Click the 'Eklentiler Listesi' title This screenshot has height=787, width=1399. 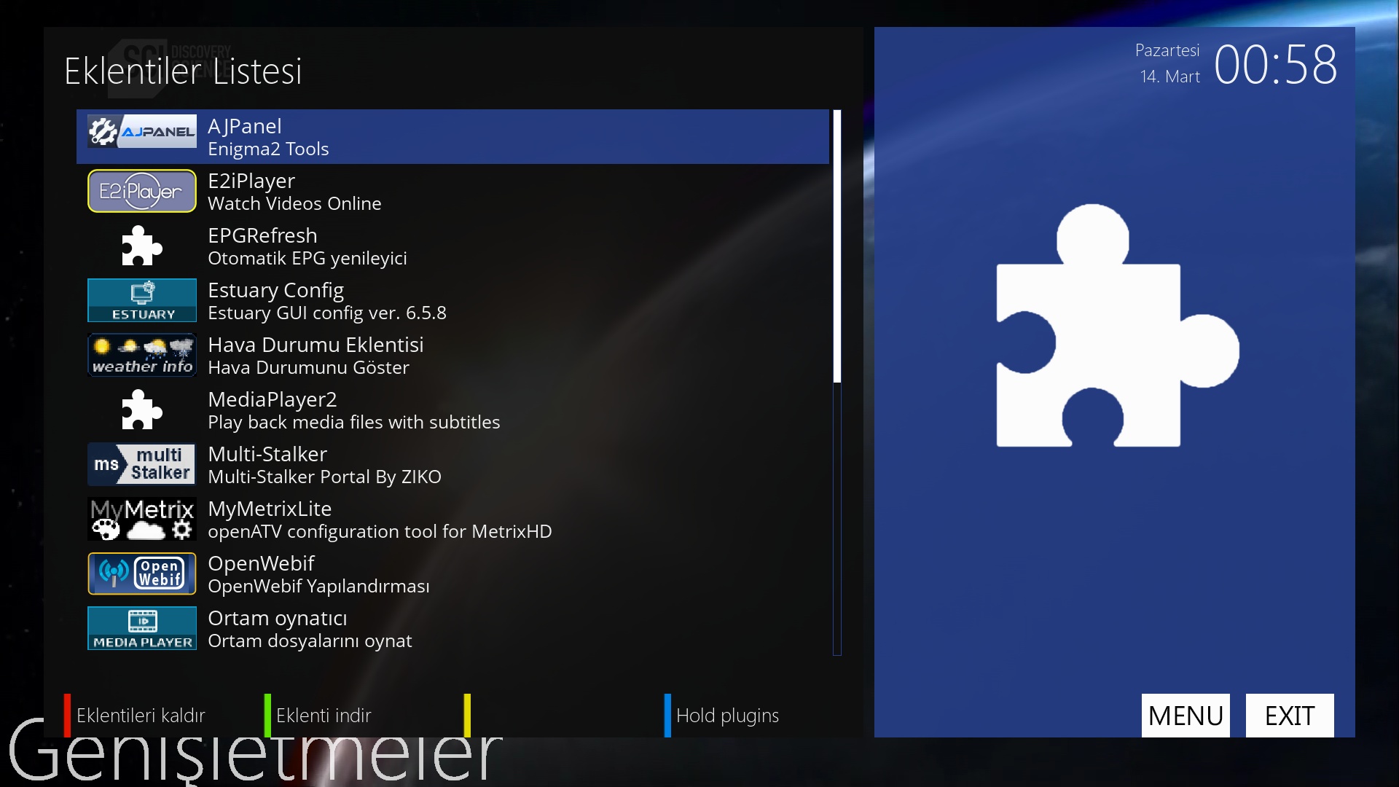pyautogui.click(x=183, y=71)
